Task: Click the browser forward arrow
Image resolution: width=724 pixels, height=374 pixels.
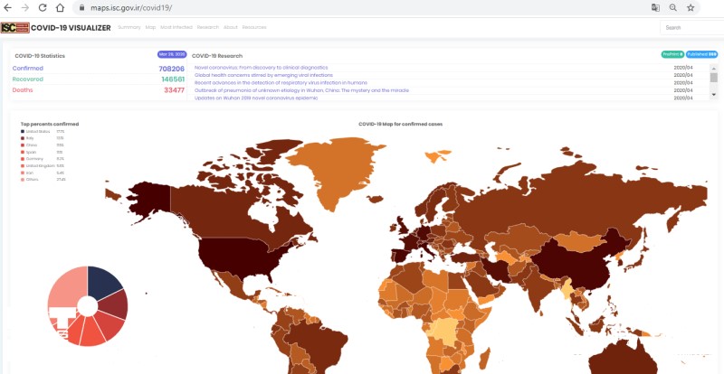Action: click(x=25, y=7)
